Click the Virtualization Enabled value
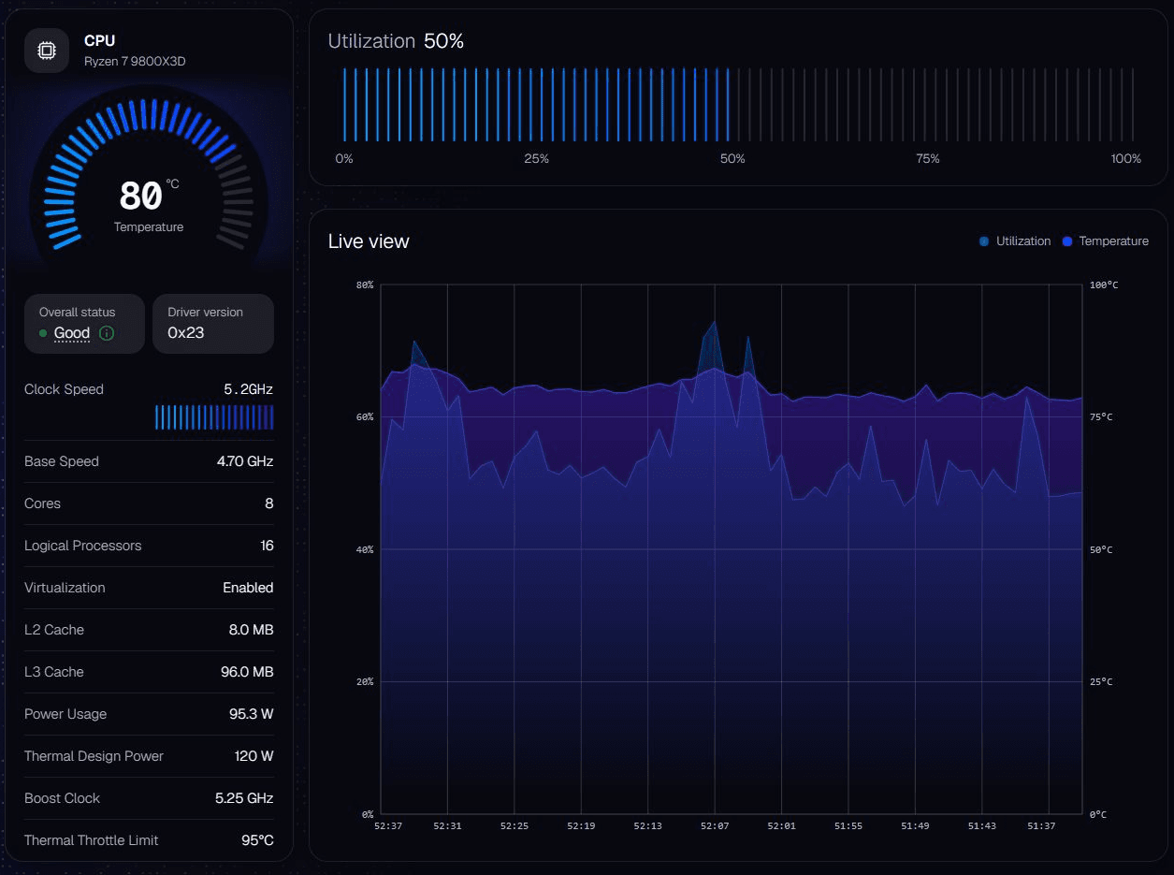This screenshot has width=1174, height=875. point(248,588)
